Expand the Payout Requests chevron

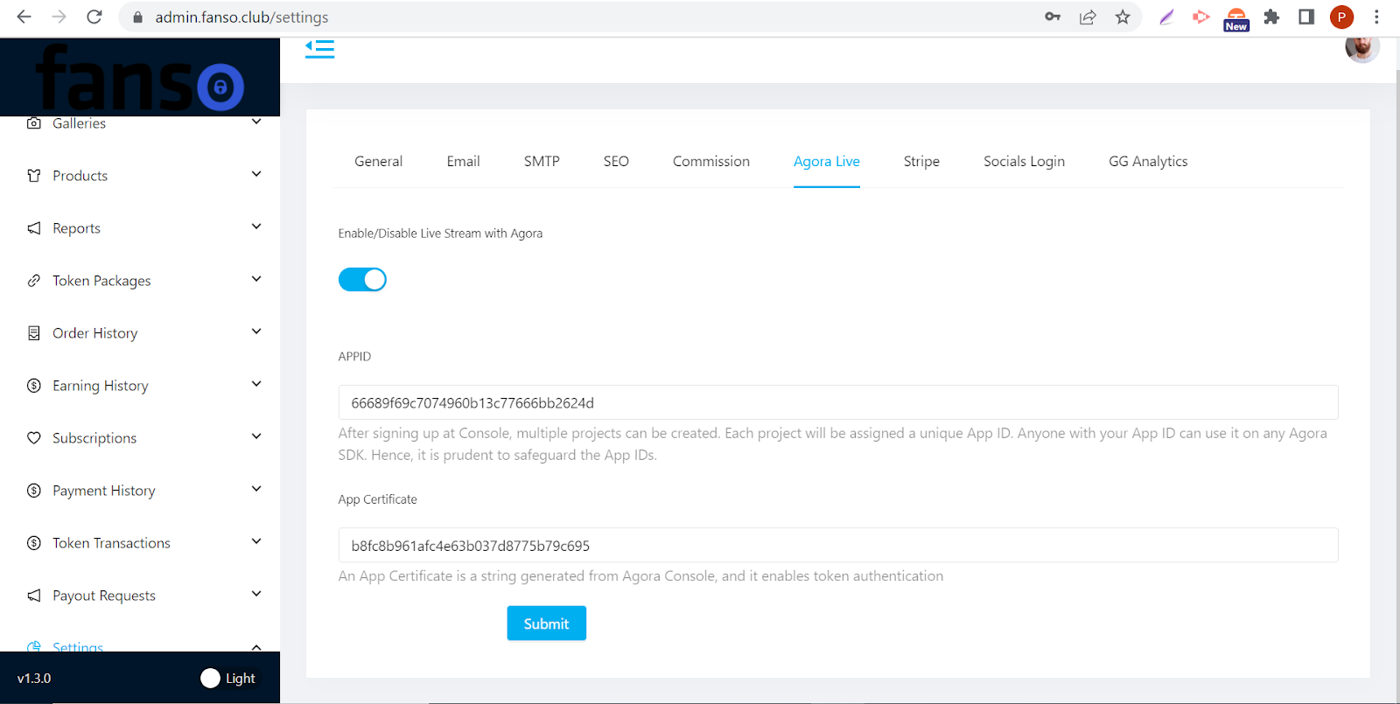coord(256,594)
